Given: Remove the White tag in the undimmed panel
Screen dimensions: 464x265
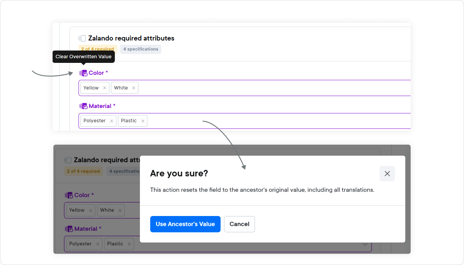Looking at the screenshot, I should 133,88.
